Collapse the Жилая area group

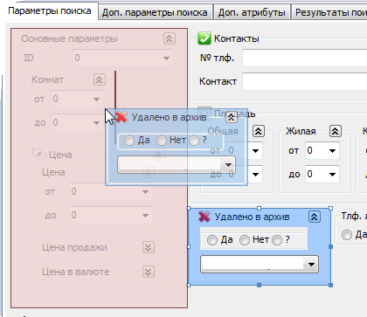tap(336, 131)
